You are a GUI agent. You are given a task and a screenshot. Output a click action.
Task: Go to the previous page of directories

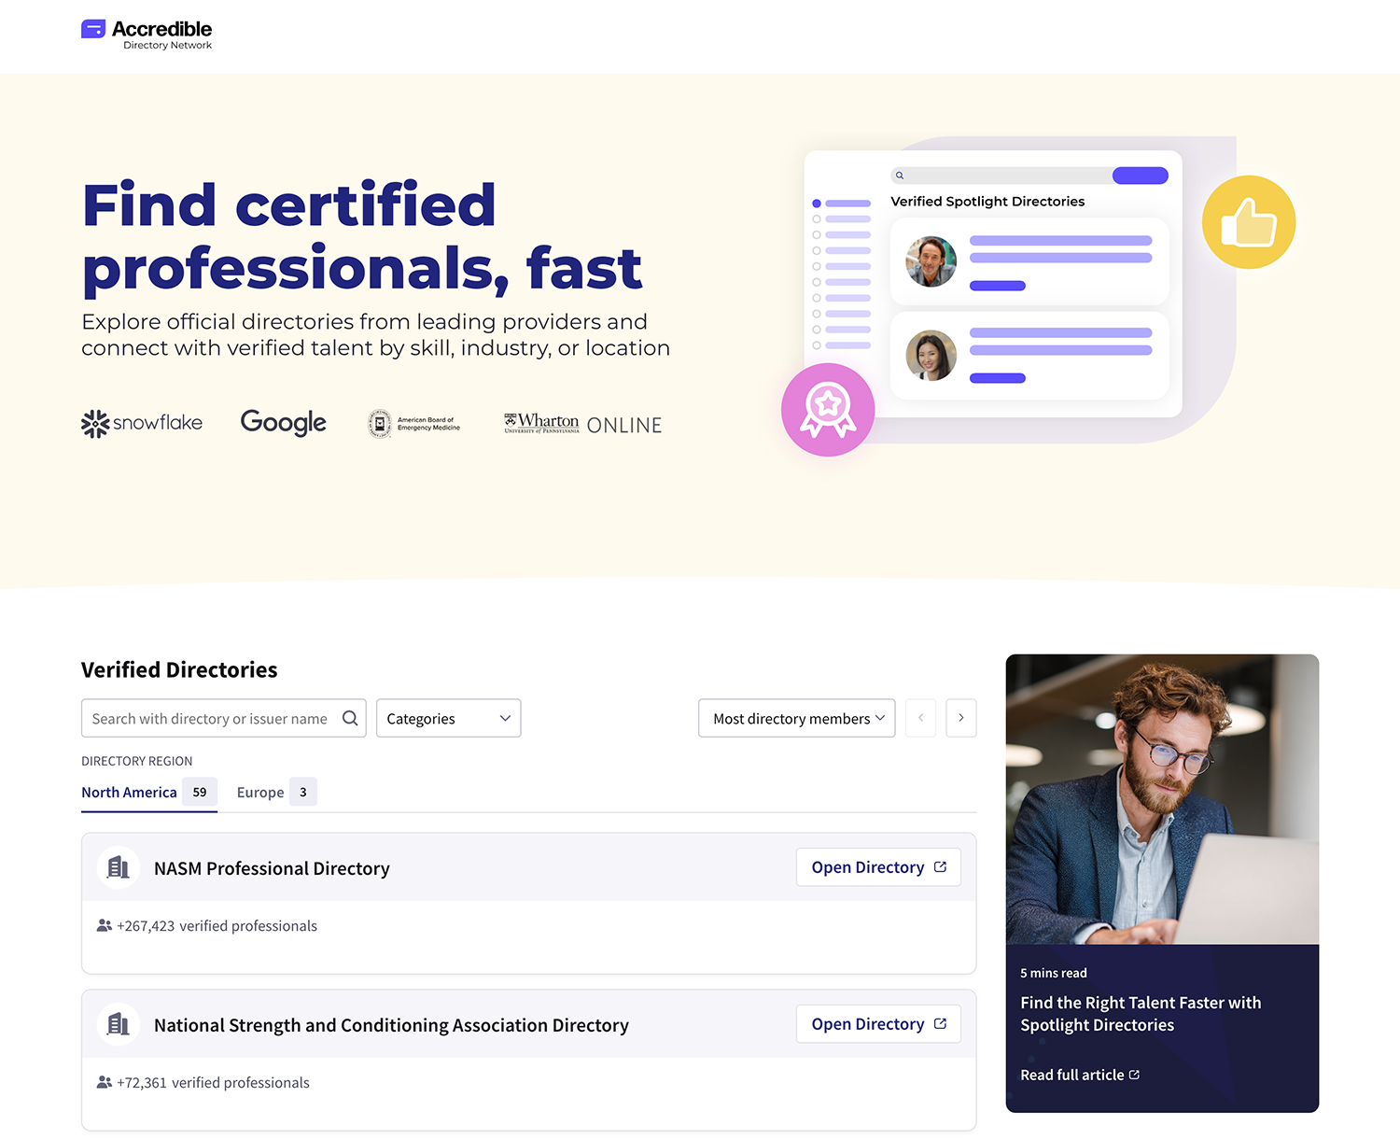(920, 718)
